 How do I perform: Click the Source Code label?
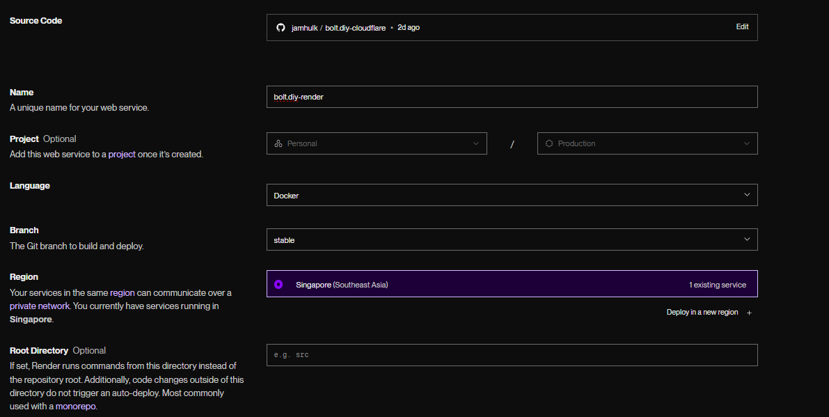[36, 21]
